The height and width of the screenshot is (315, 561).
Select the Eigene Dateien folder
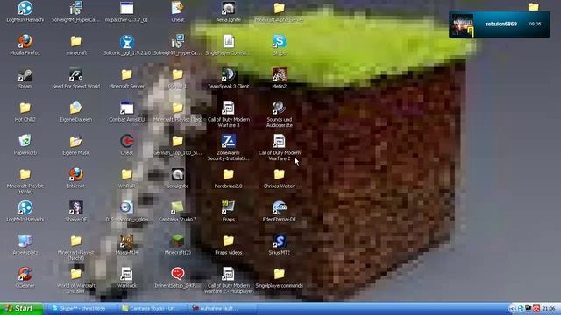point(76,108)
